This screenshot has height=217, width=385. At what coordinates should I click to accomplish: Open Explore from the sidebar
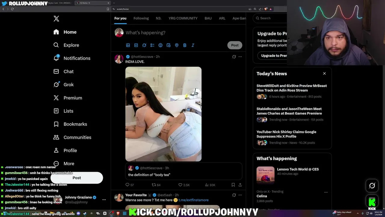pos(66,45)
